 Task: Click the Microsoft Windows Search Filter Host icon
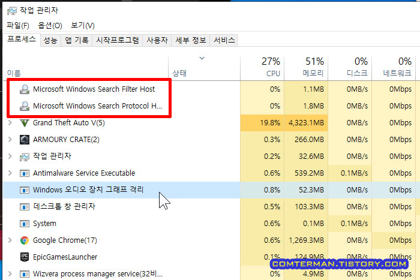coord(25,89)
